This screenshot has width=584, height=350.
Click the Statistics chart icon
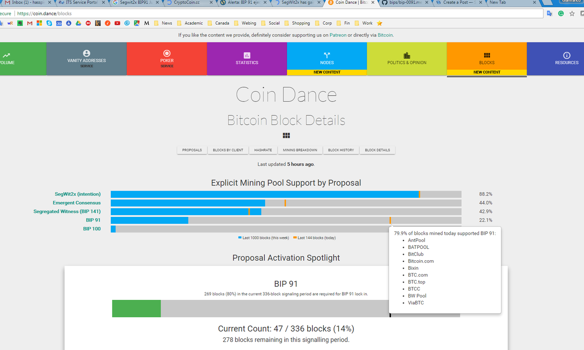(247, 55)
